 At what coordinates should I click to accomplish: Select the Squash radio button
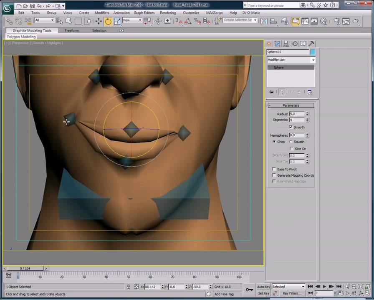point(291,142)
